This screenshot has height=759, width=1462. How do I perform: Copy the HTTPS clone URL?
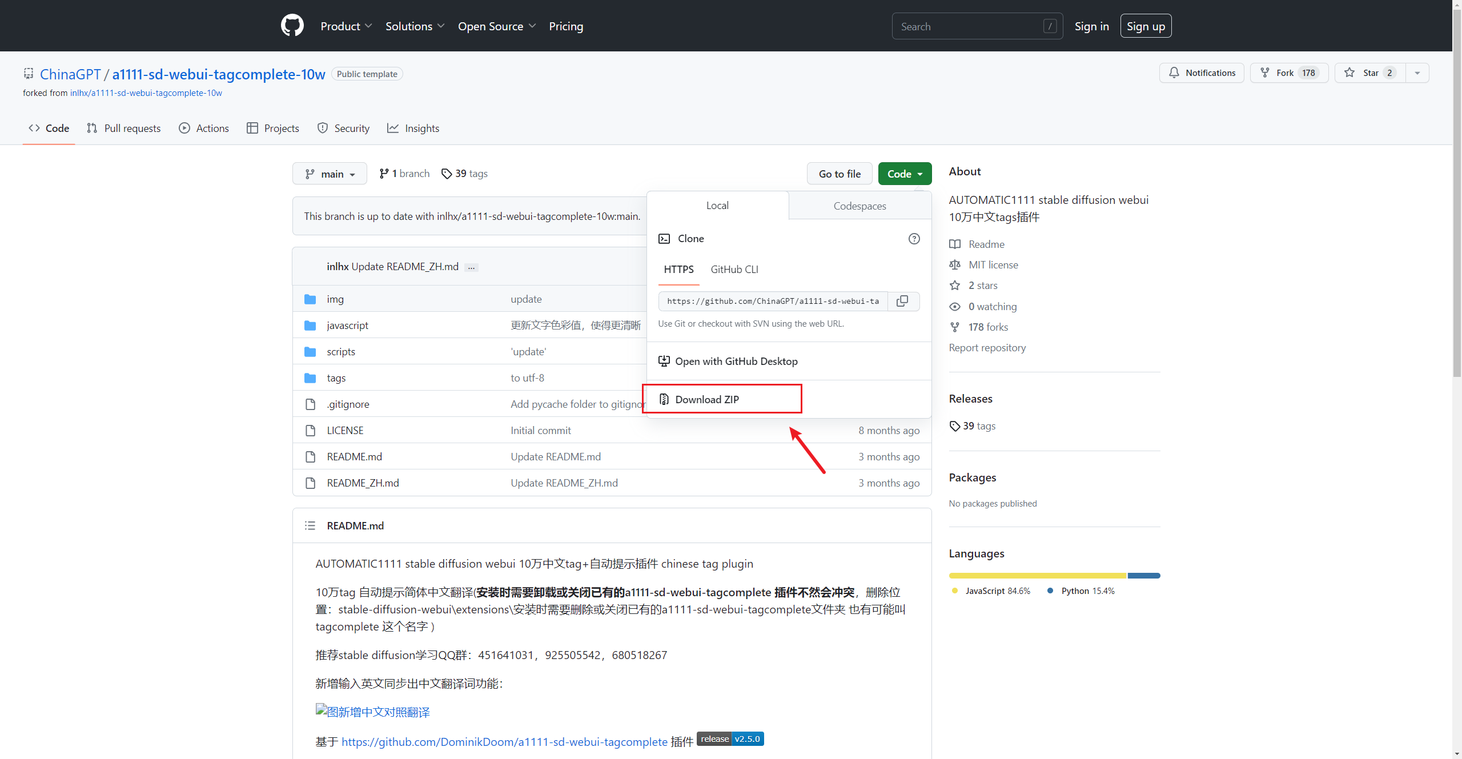(902, 301)
